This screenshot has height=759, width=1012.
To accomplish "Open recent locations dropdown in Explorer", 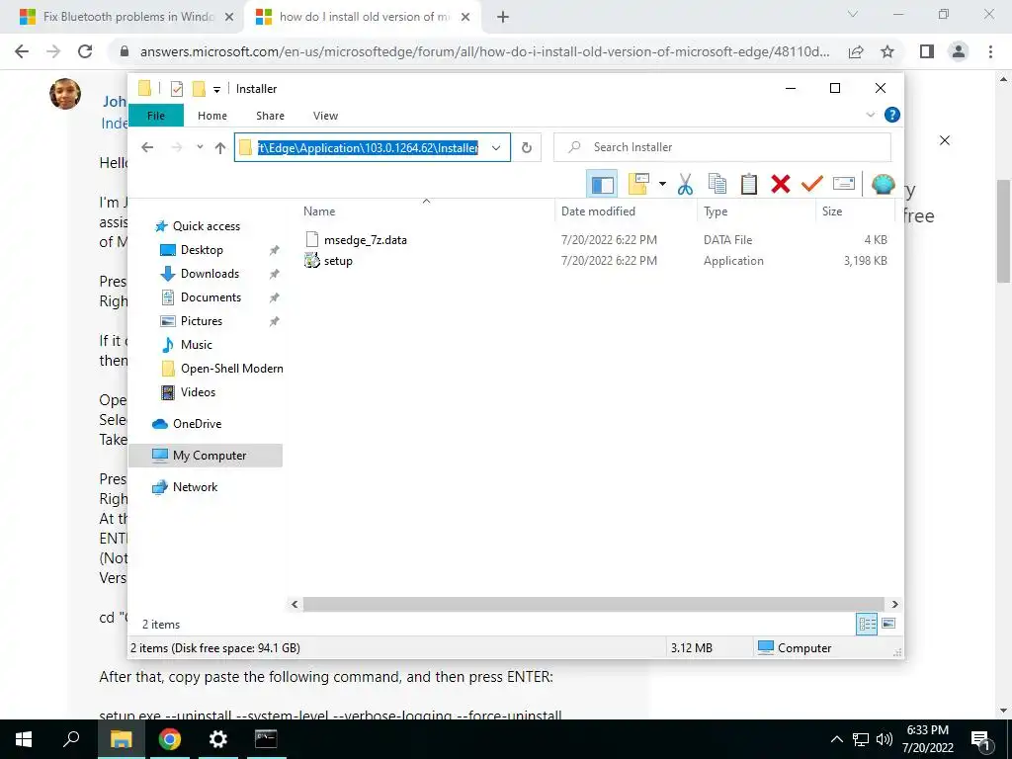I will tap(200, 148).
